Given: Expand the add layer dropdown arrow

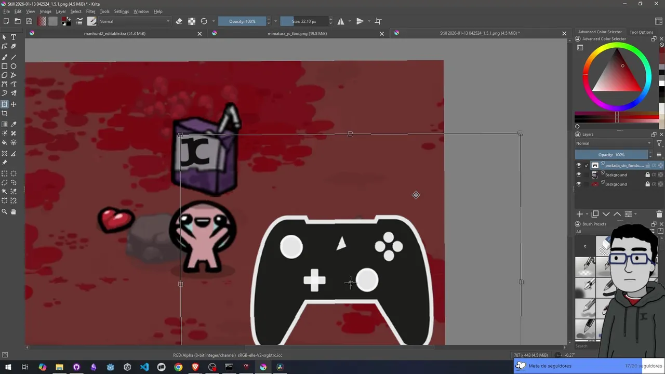Looking at the screenshot, I should [587, 214].
